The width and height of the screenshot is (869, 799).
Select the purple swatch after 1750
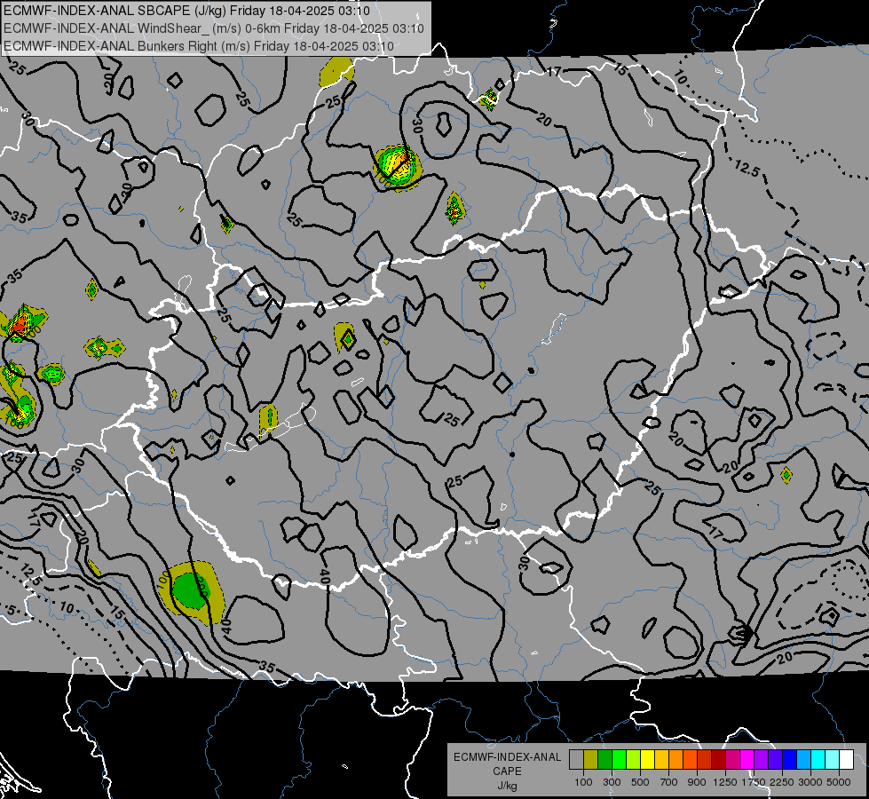pyautogui.click(x=761, y=760)
